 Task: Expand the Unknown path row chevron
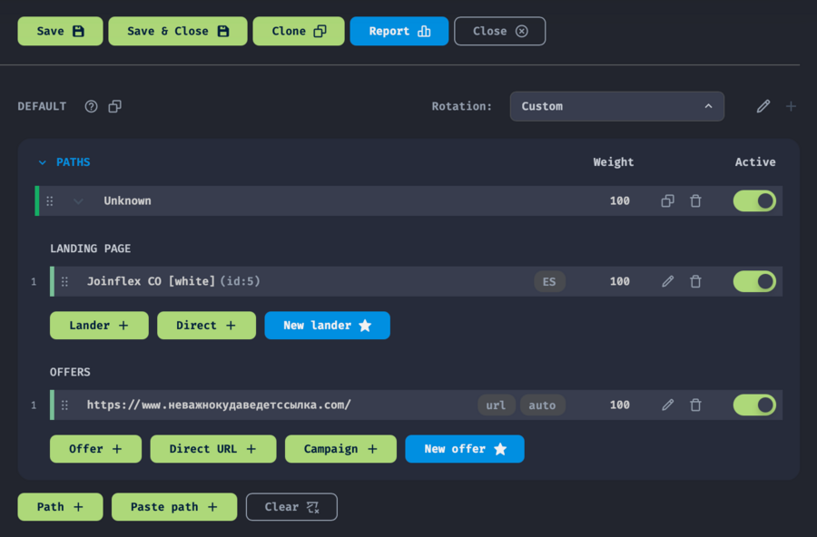pyautogui.click(x=78, y=201)
